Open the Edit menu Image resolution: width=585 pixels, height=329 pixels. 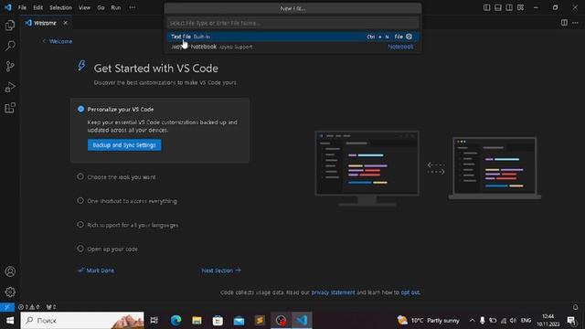[x=38, y=7]
